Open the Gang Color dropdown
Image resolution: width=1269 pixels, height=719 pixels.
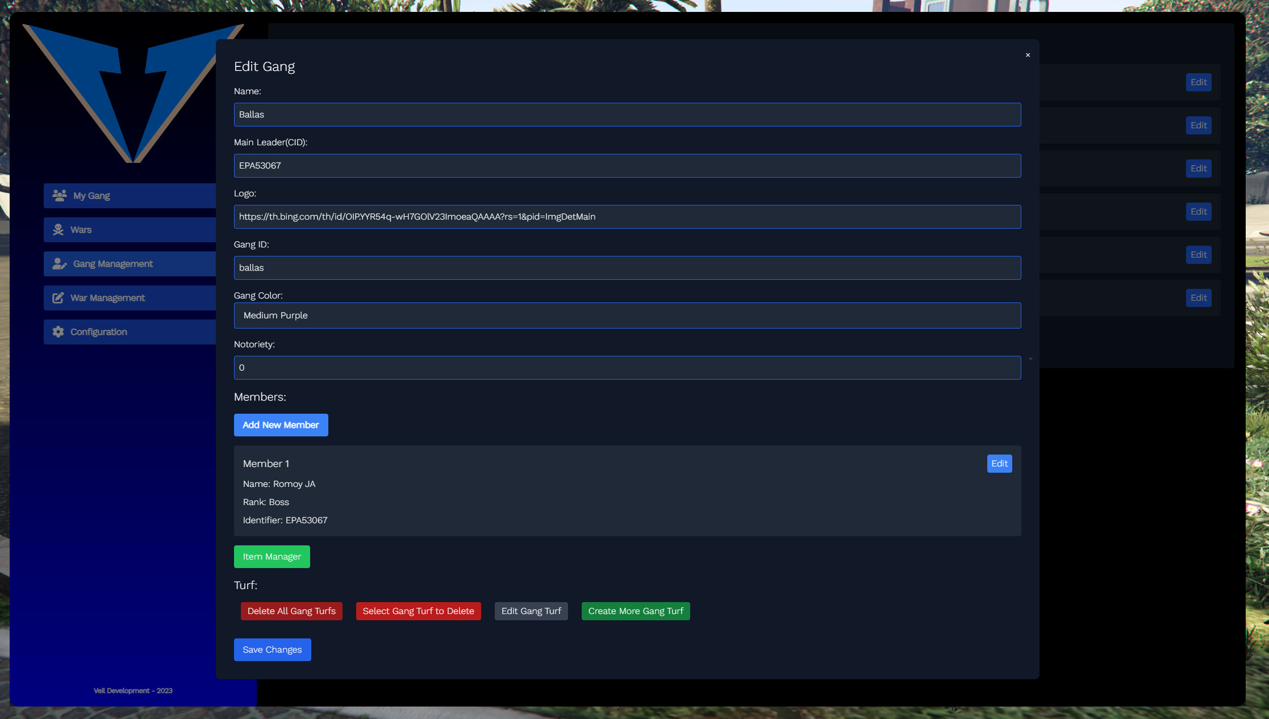click(627, 316)
